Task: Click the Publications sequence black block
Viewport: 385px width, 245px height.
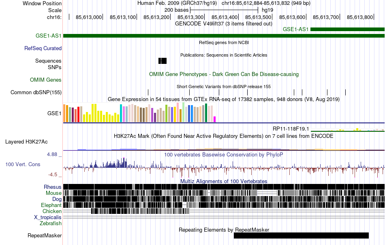Action: tap(163, 61)
